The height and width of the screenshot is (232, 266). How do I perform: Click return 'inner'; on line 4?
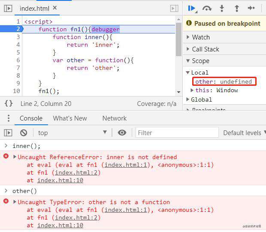[93, 45]
